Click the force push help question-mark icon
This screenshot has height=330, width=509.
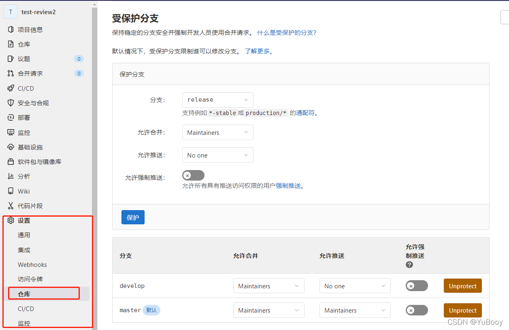409,264
